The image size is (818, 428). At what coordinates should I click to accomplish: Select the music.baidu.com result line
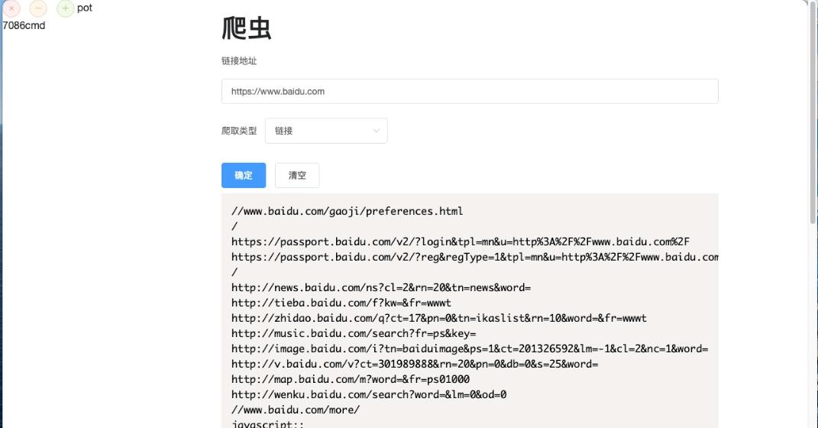pos(354,333)
